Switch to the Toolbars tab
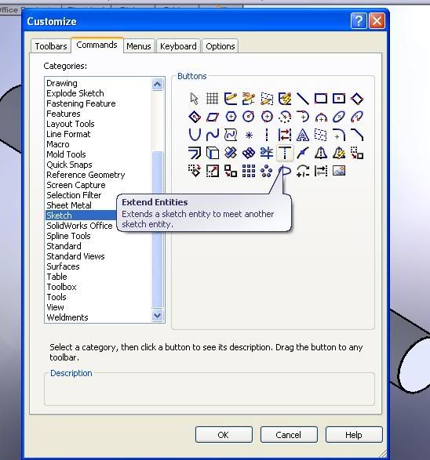The width and height of the screenshot is (430, 460). coord(51,46)
